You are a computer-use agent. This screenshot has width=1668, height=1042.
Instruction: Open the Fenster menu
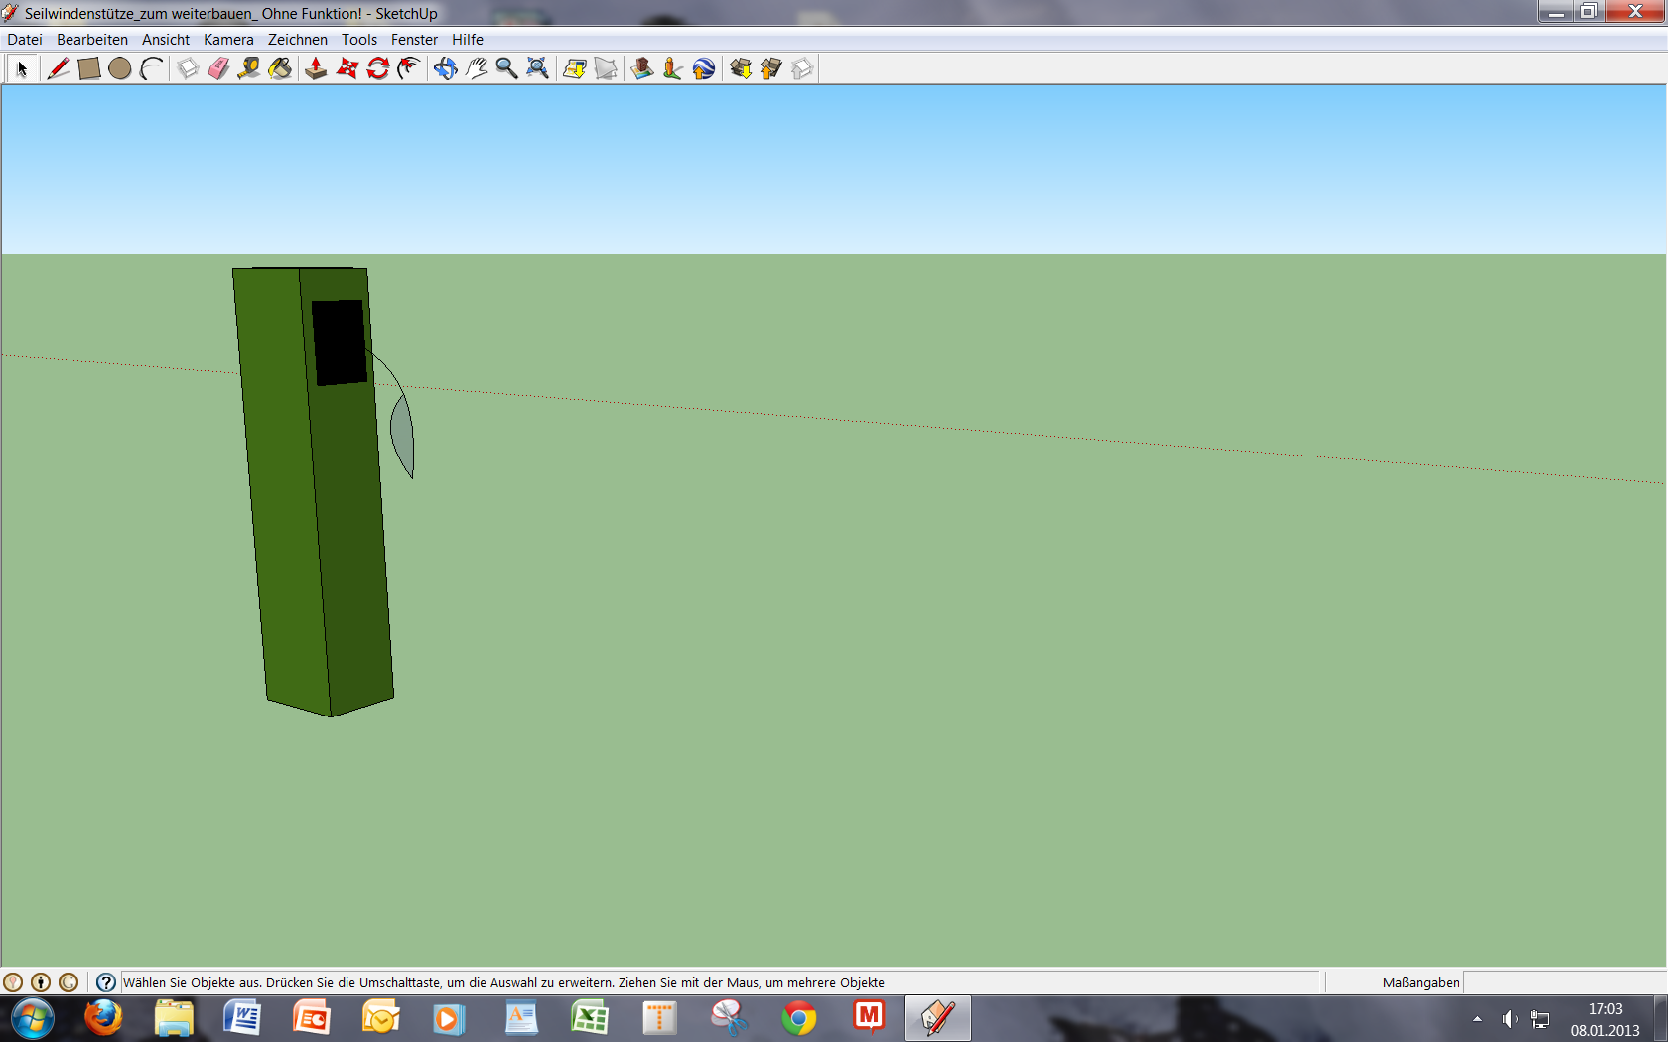coord(414,40)
